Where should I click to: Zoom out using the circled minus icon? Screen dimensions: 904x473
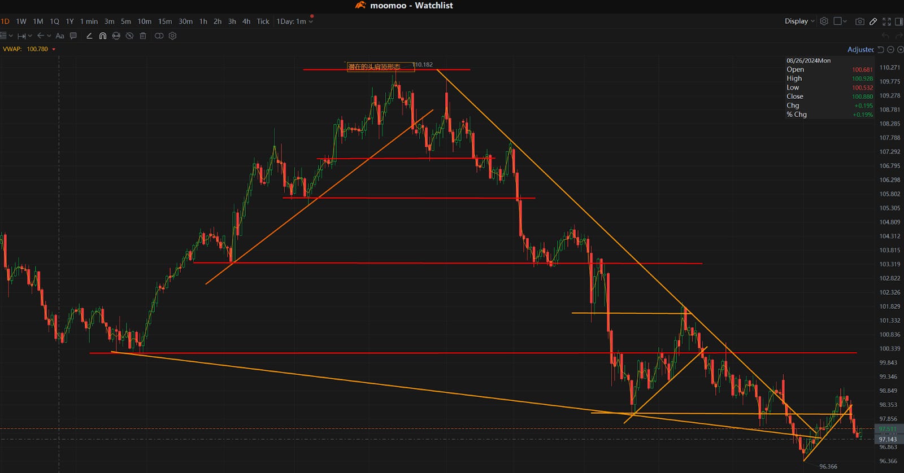[x=890, y=50]
